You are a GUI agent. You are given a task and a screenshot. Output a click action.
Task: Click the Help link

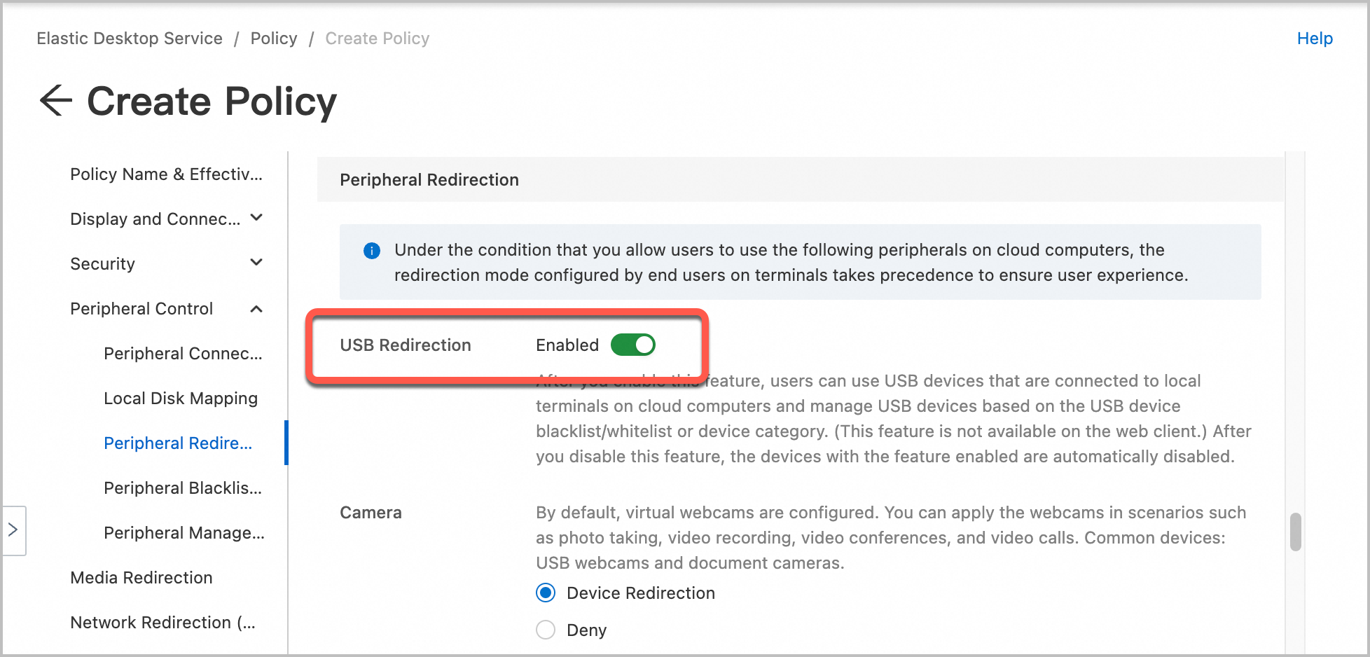point(1315,39)
